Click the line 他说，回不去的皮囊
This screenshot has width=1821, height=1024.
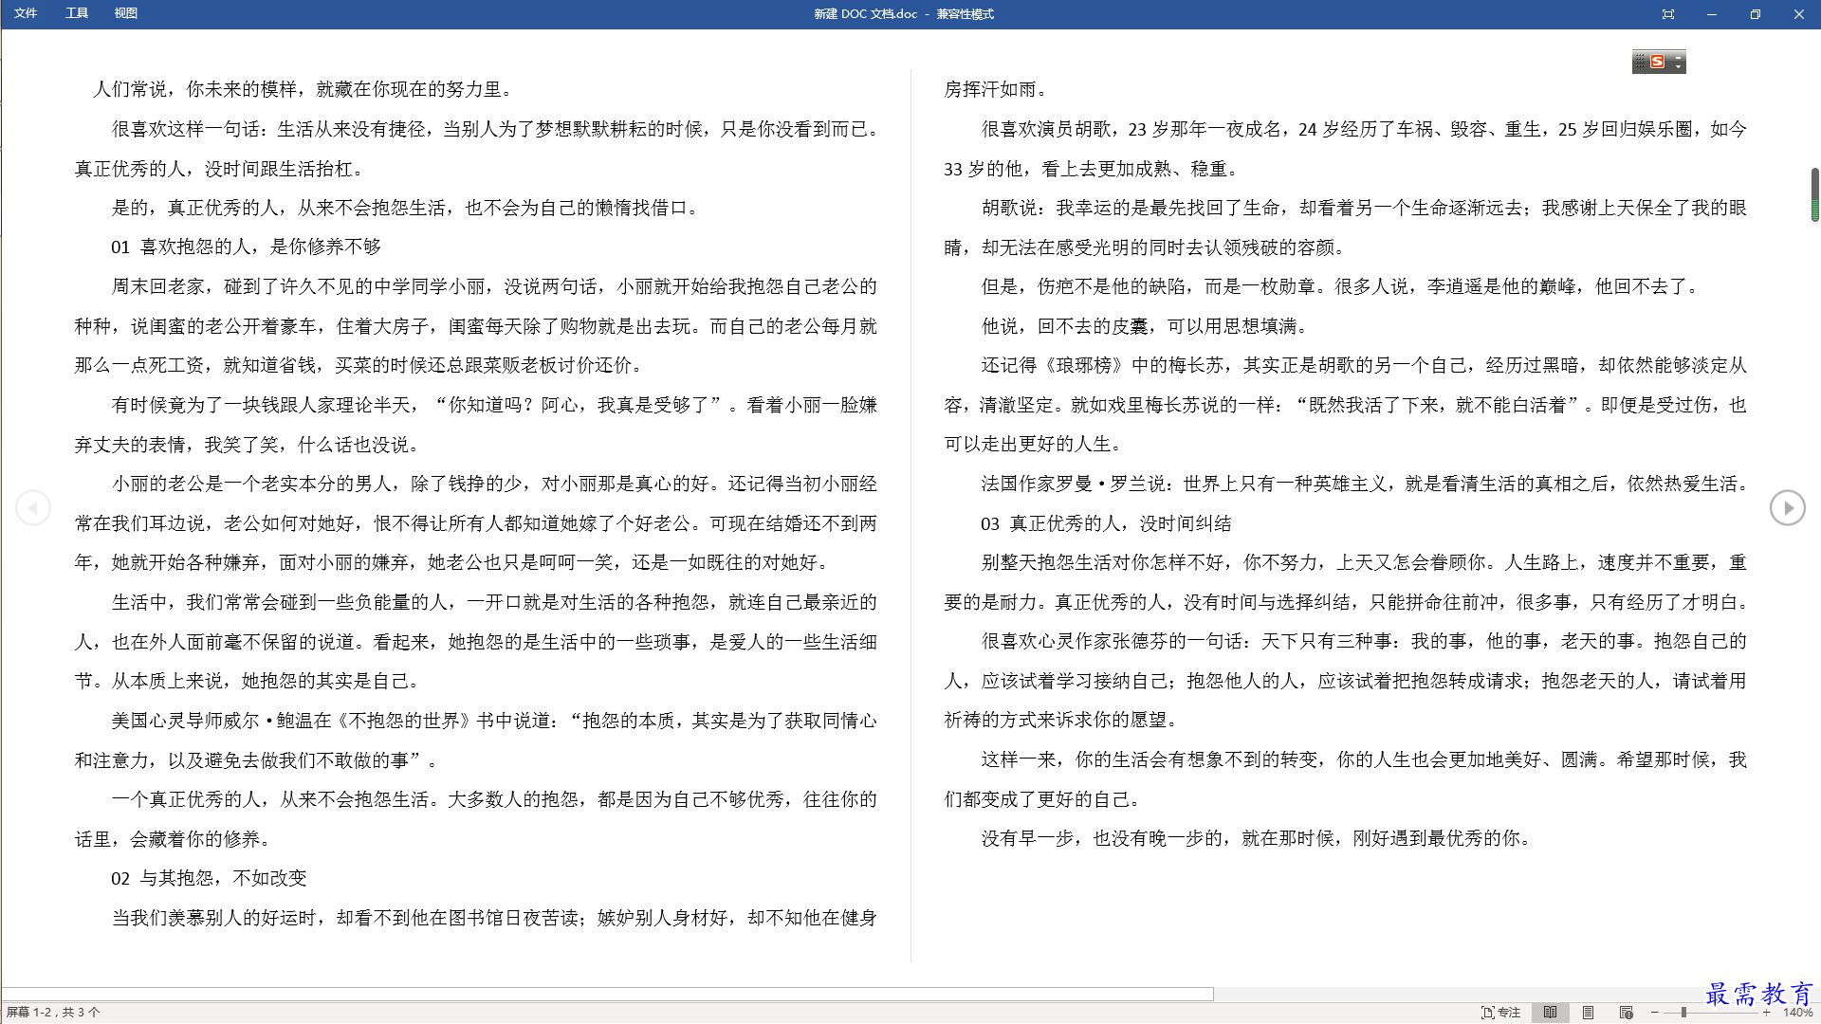[1146, 326]
